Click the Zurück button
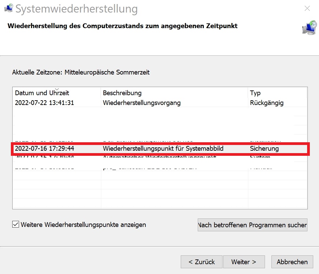 coord(201,261)
